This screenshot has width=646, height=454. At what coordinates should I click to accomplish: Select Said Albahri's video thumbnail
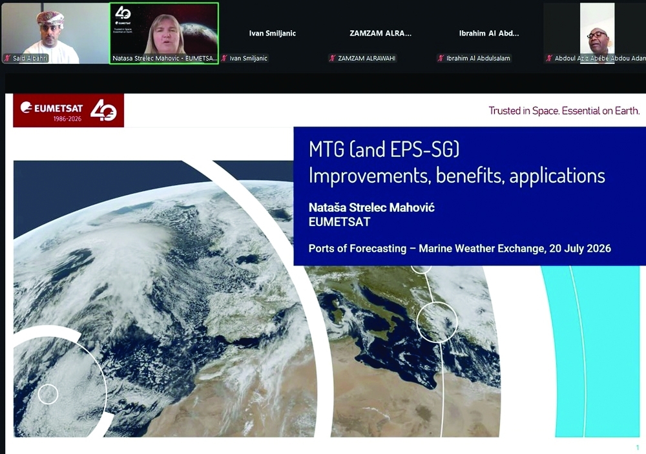55,33
